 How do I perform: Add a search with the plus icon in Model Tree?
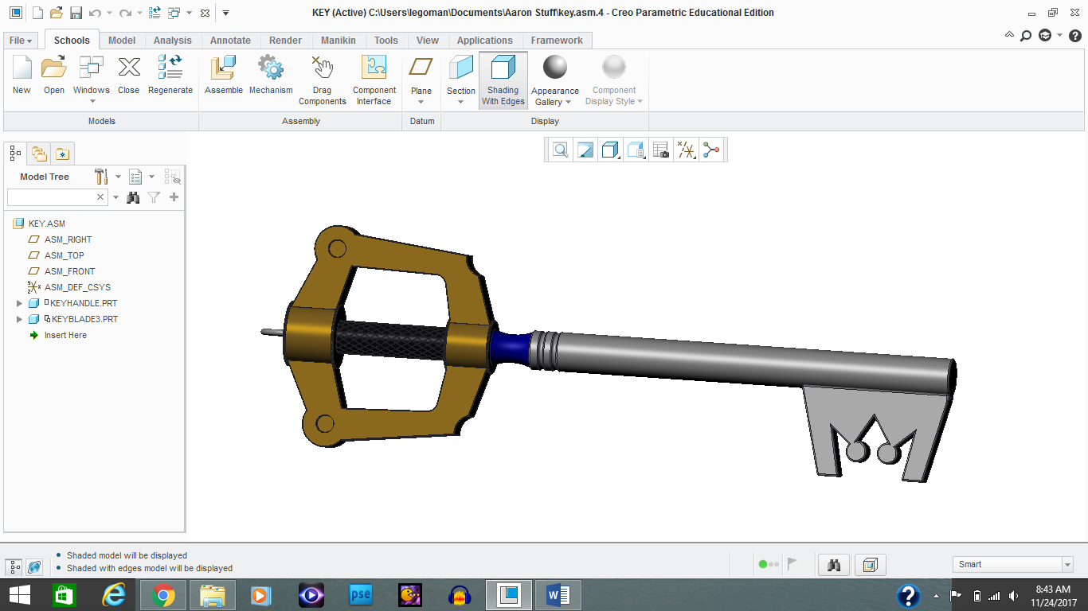click(174, 197)
